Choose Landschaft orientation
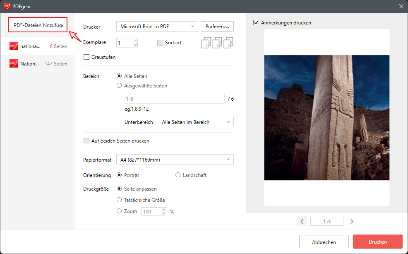The image size is (408, 254). 178,175
